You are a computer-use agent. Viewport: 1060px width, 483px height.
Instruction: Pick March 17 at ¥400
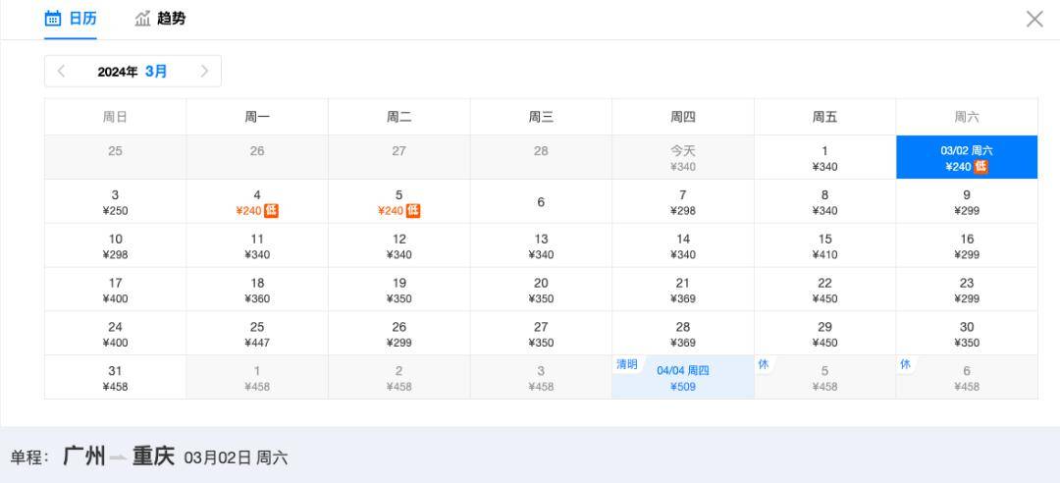pos(115,290)
